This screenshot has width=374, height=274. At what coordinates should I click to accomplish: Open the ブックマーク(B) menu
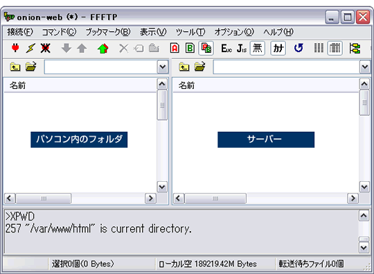108,32
